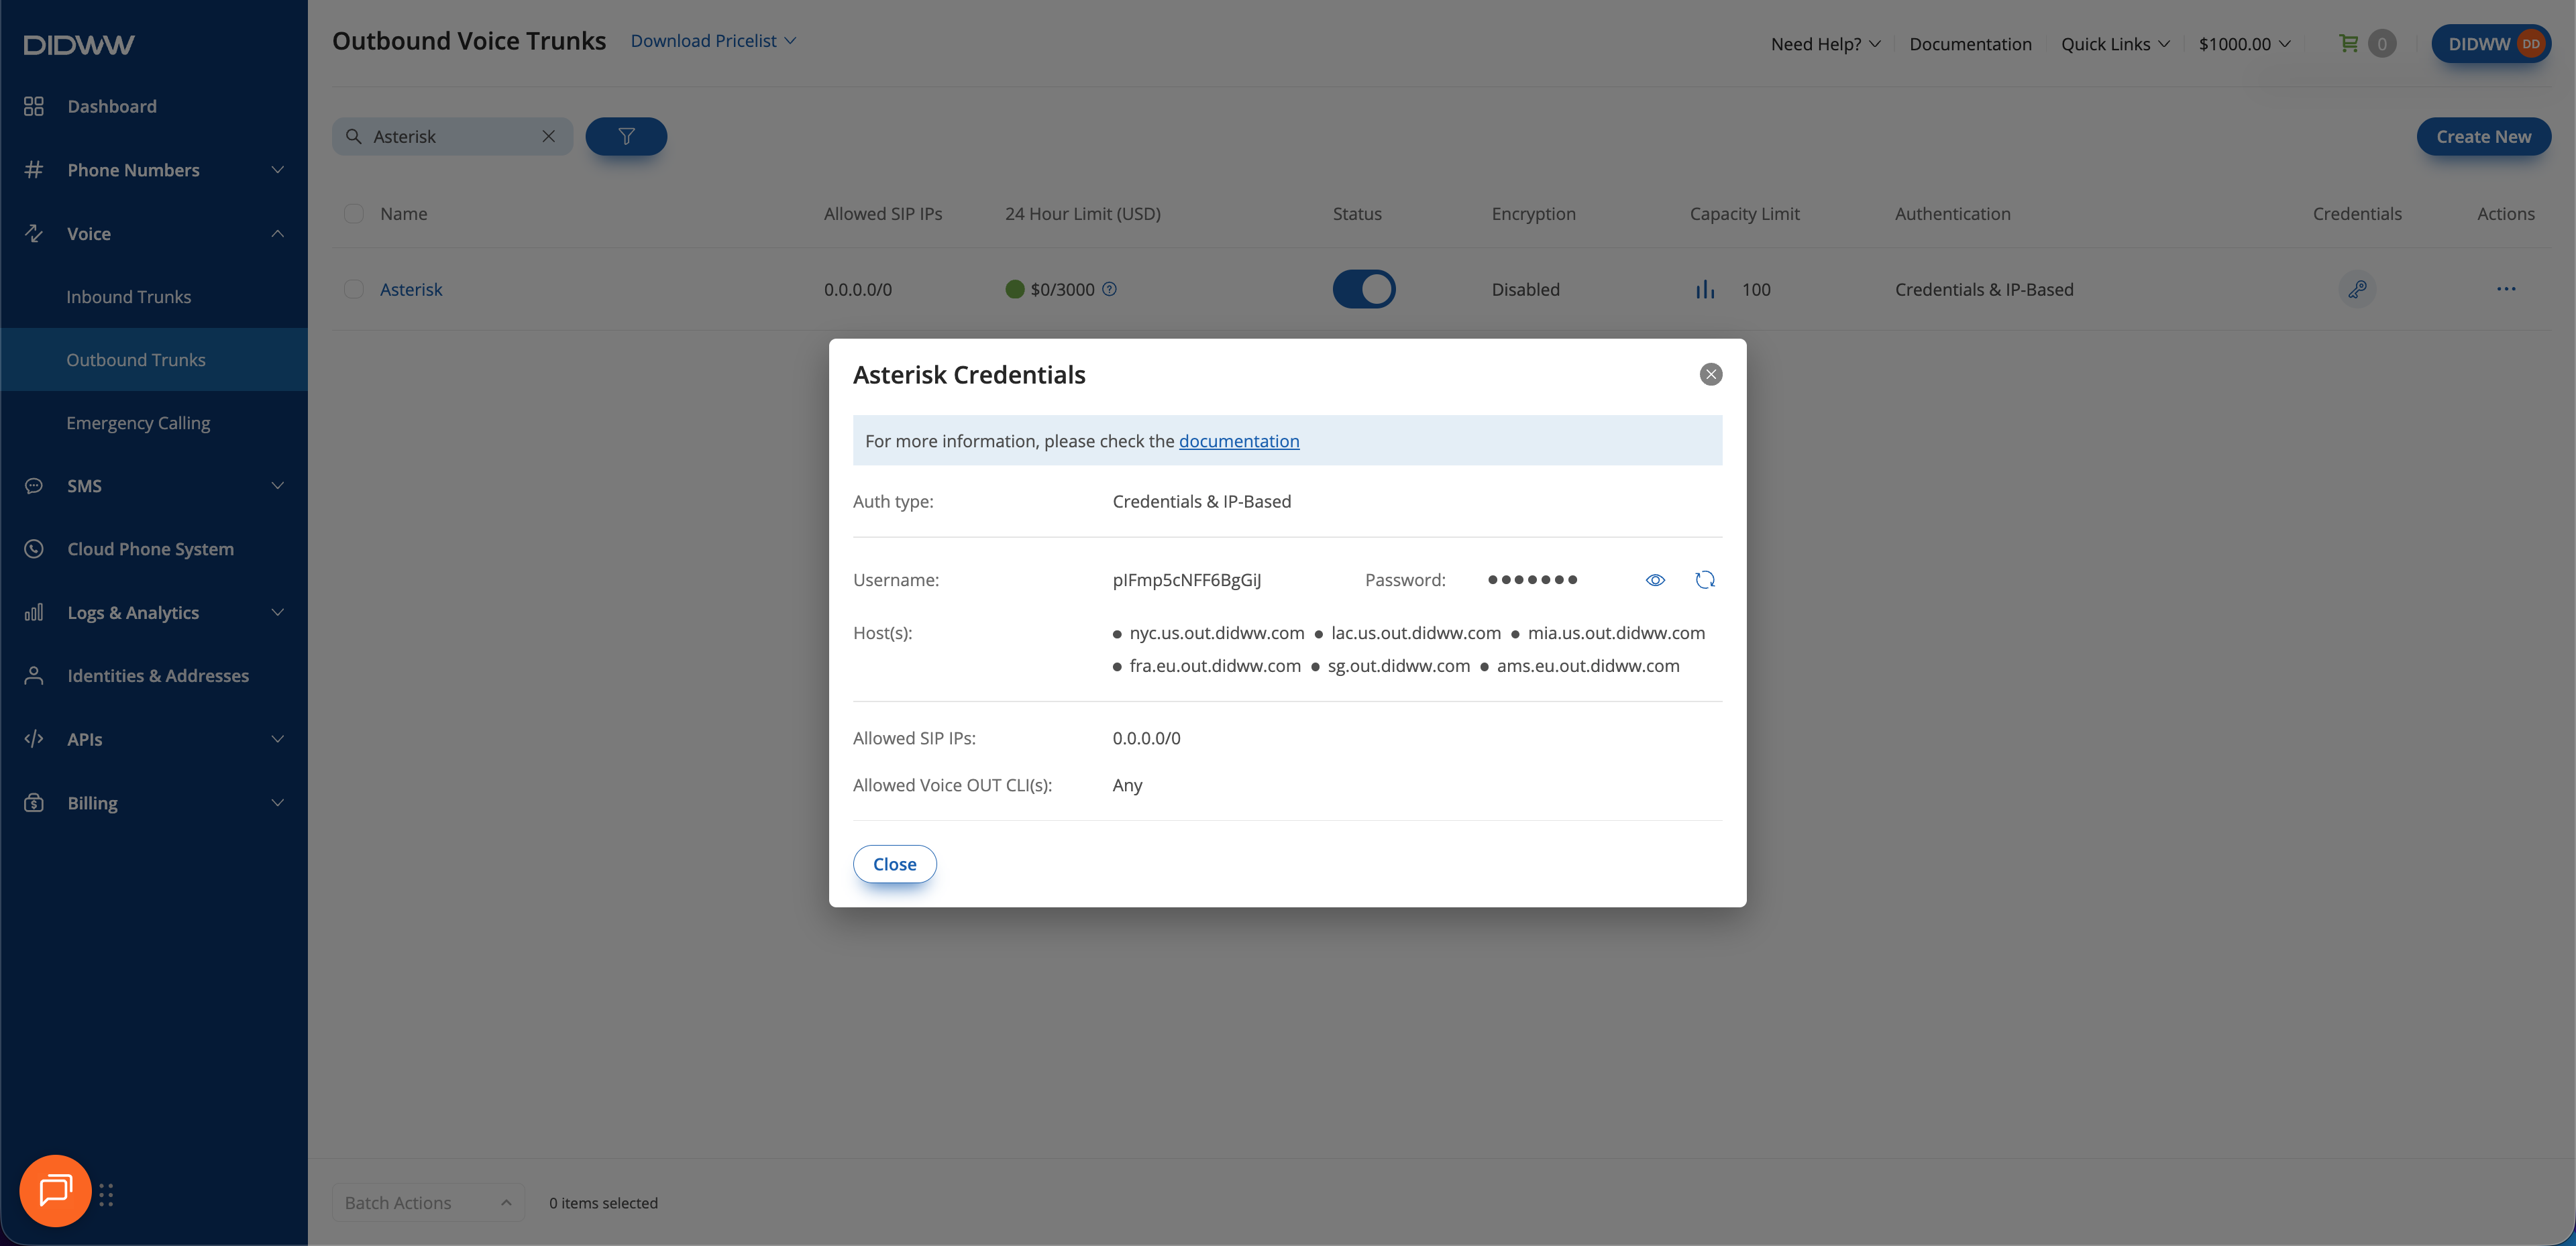The height and width of the screenshot is (1246, 2576).
Task: Click the DIDWW account button
Action: click(2491, 44)
